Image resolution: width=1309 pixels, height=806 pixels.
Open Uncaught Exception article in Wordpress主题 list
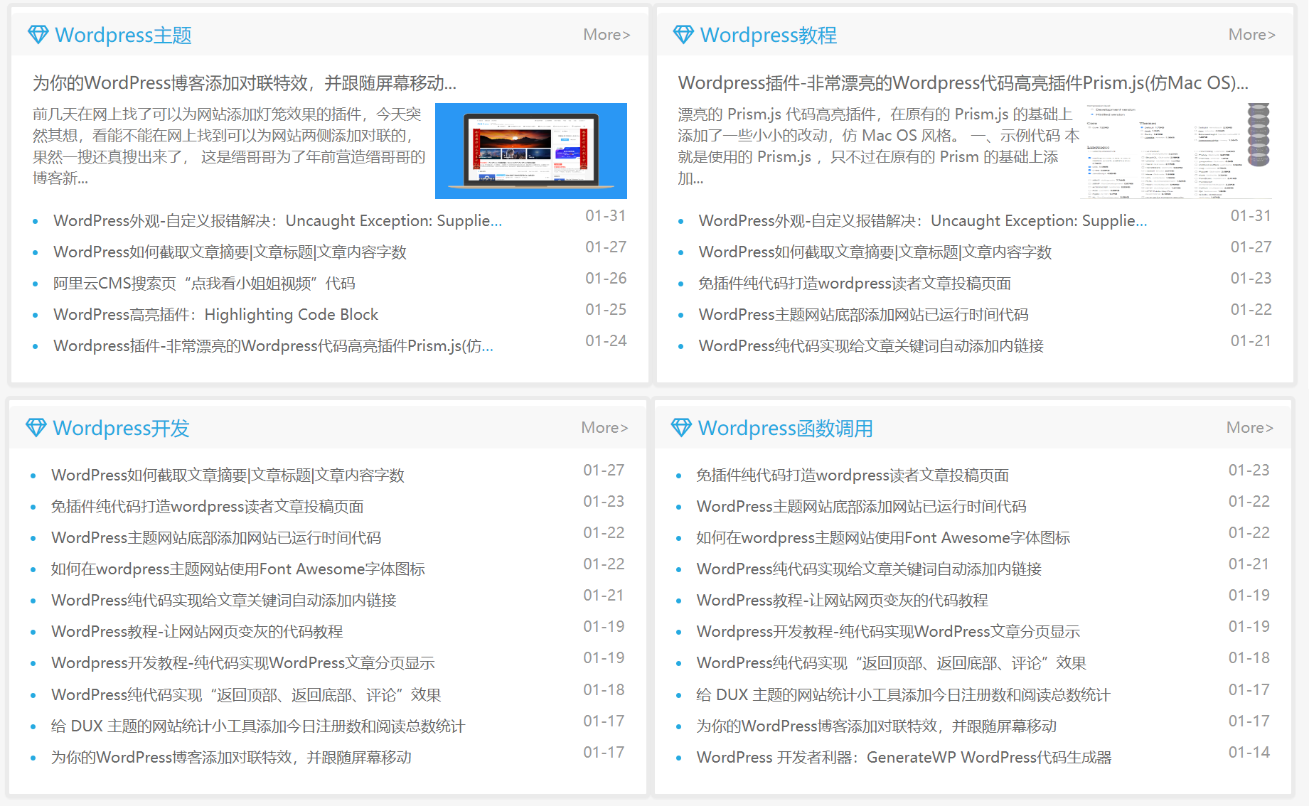(x=278, y=221)
